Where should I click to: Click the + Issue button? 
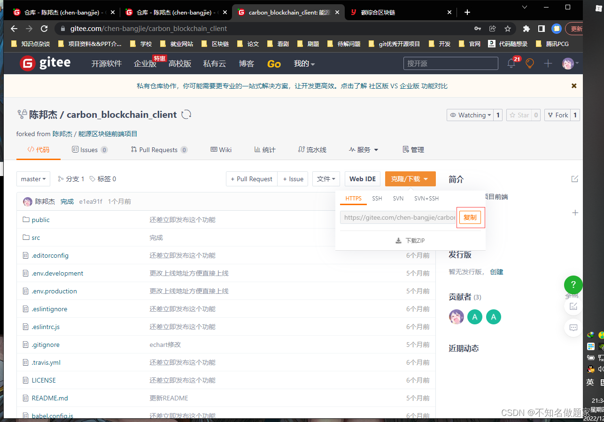coord(293,179)
